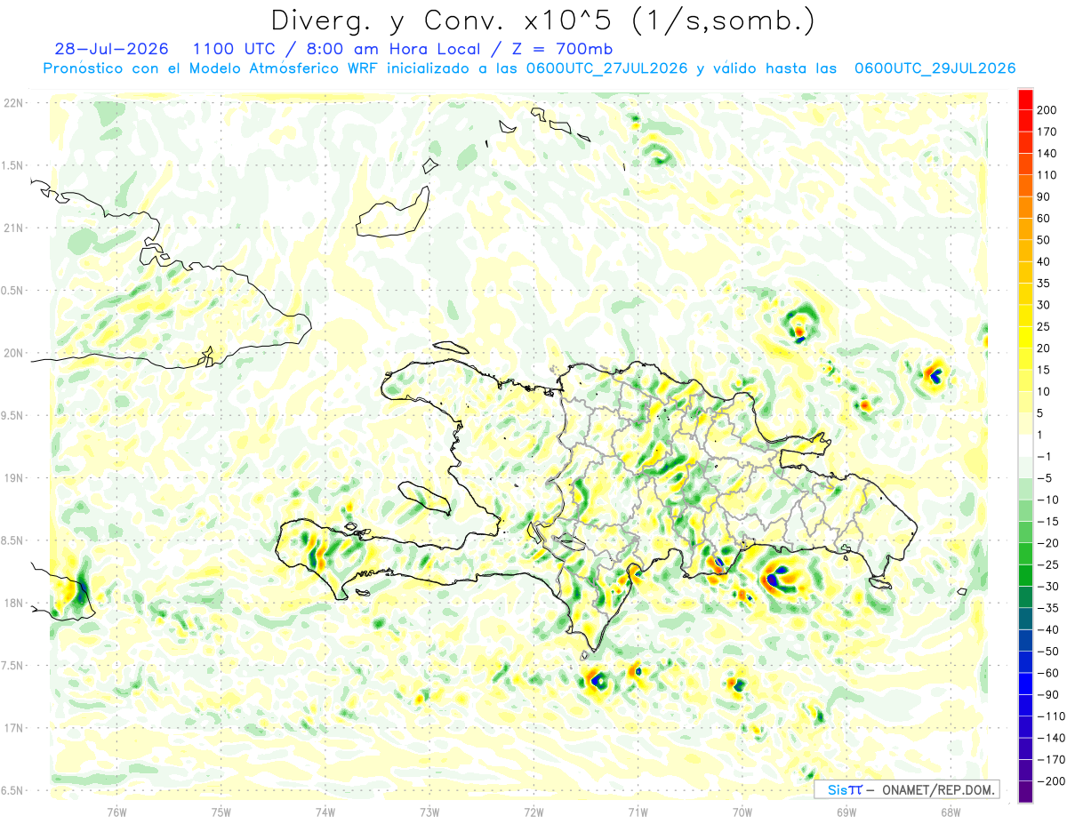Click the '-200' color bar label

click(1052, 781)
